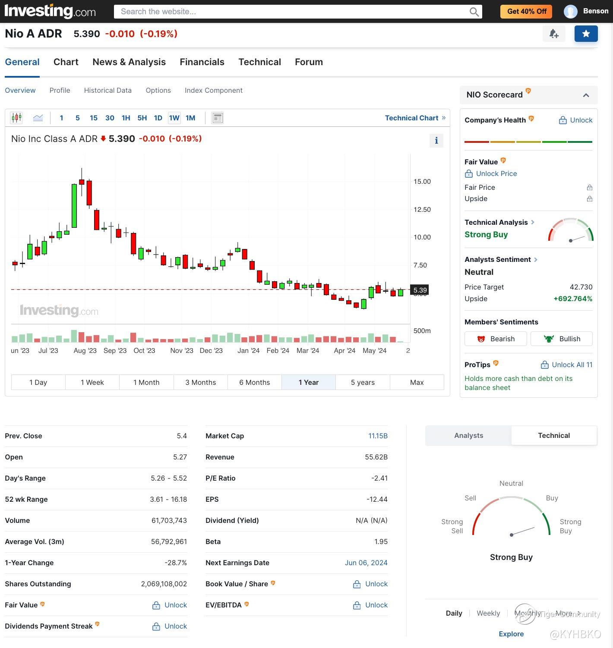Go to Historical Data sub-tab

pyautogui.click(x=108, y=90)
